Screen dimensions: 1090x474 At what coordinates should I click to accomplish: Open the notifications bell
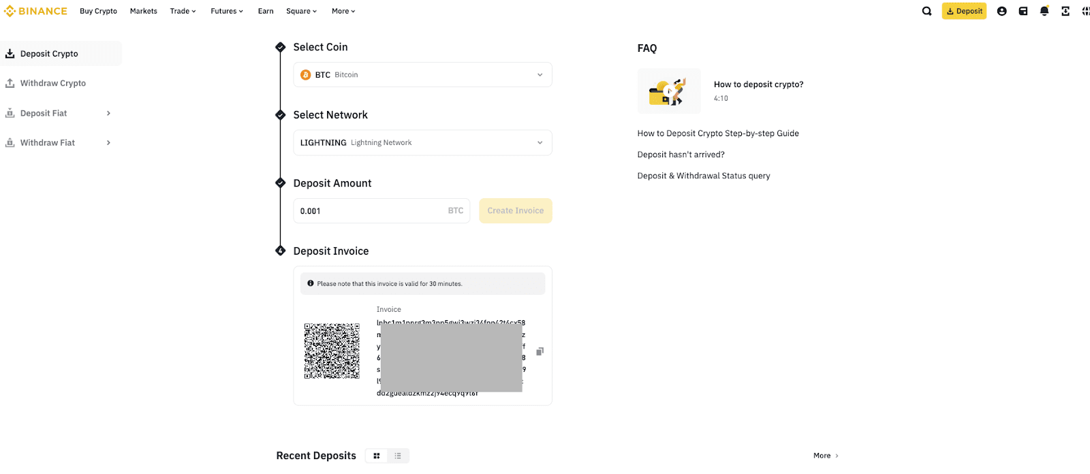pyautogui.click(x=1044, y=11)
